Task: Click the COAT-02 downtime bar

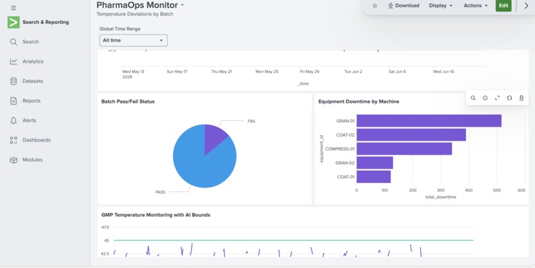Action: click(x=411, y=135)
